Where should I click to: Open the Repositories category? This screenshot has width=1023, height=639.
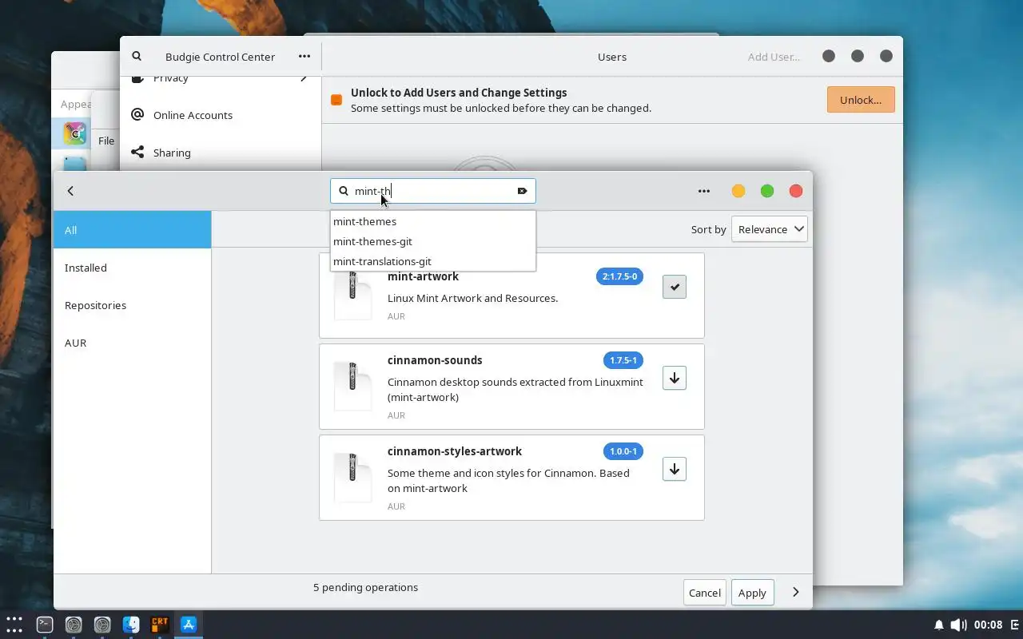pyautogui.click(x=133, y=305)
